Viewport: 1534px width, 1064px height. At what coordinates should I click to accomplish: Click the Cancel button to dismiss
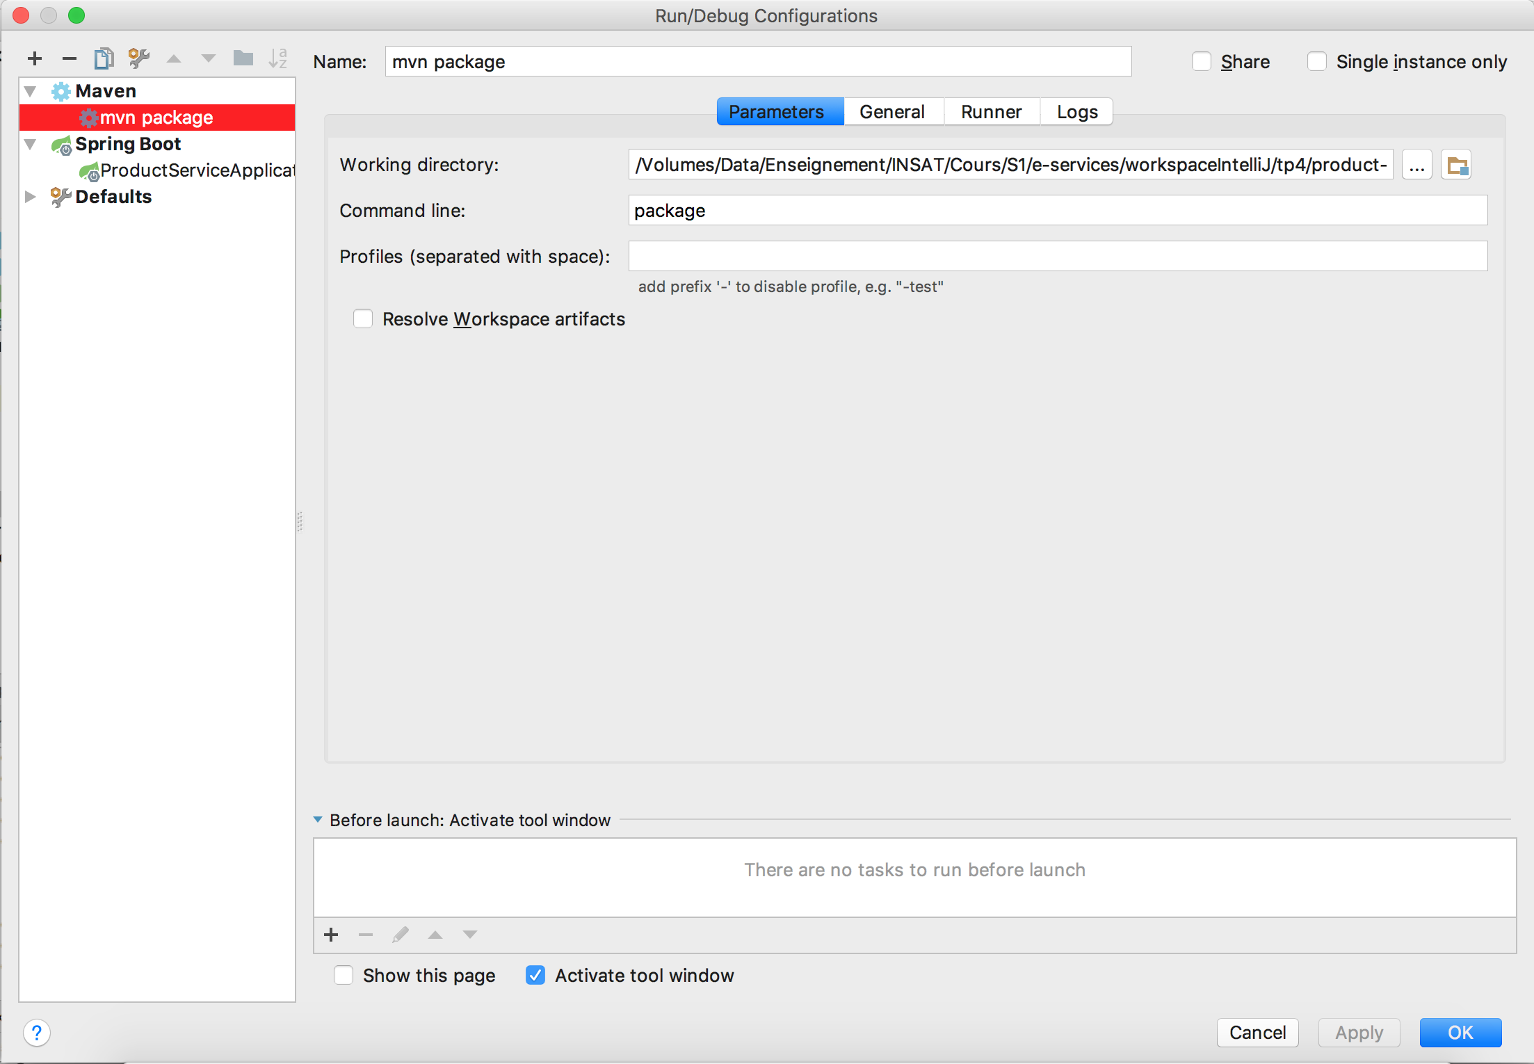(1258, 1029)
